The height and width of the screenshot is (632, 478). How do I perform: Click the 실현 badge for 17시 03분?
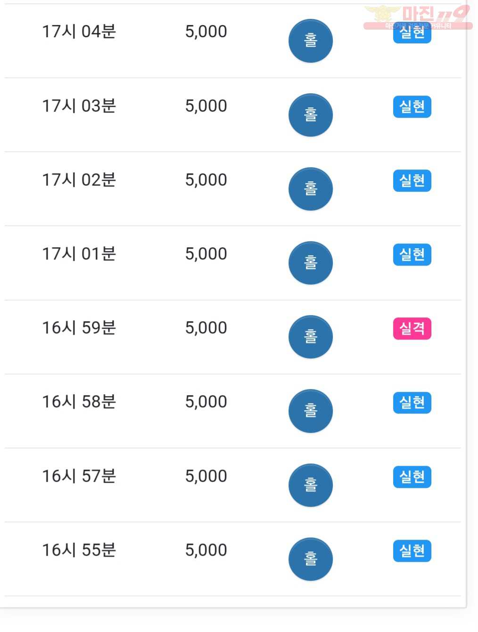pyautogui.click(x=412, y=107)
